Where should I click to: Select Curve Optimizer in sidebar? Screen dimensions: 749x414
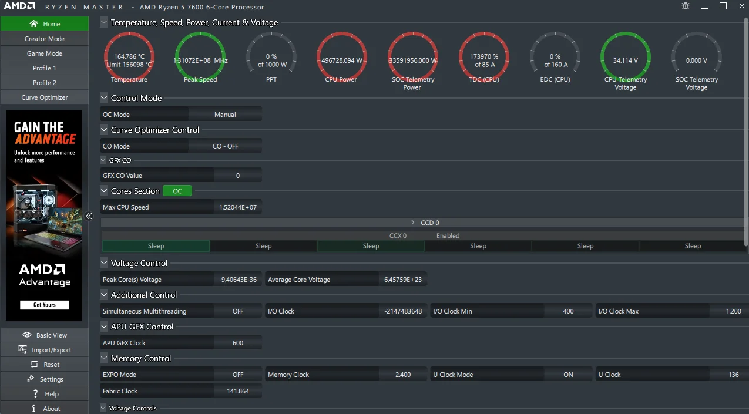tap(44, 97)
